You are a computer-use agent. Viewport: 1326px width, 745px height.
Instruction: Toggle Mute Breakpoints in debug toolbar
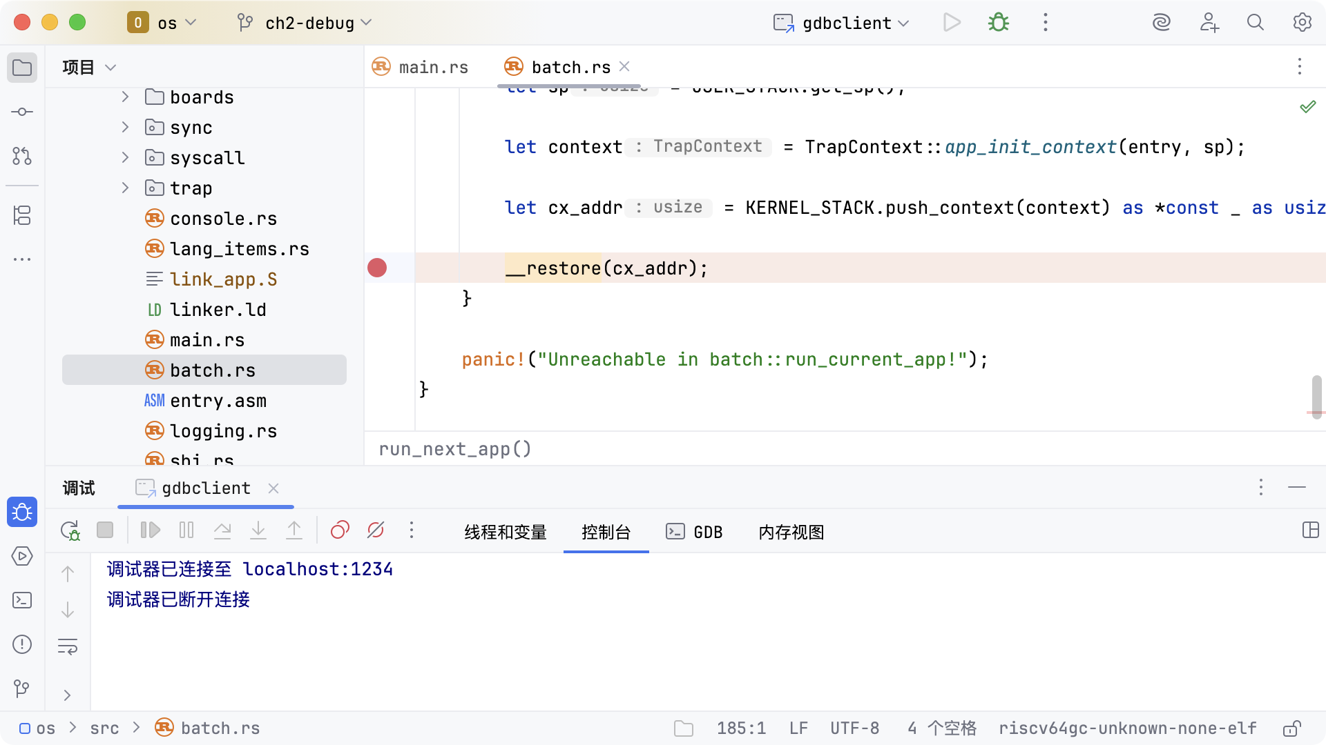[376, 530]
